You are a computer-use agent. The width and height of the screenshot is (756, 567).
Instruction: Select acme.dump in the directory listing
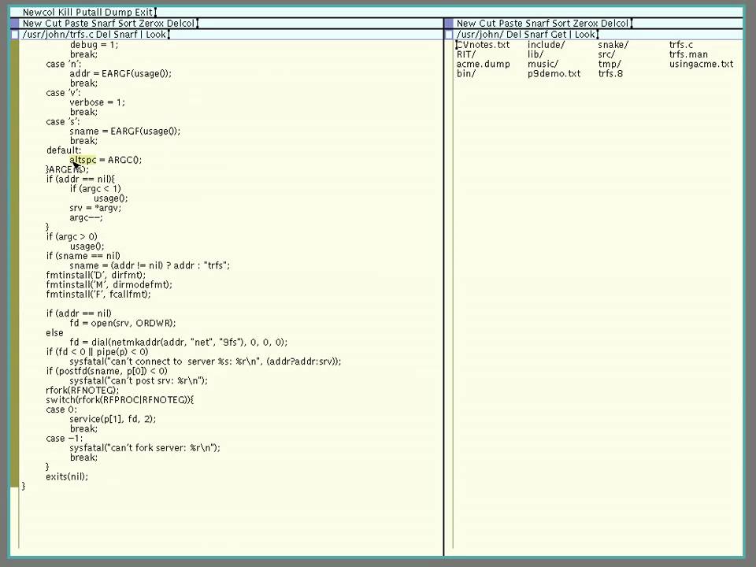click(x=483, y=64)
